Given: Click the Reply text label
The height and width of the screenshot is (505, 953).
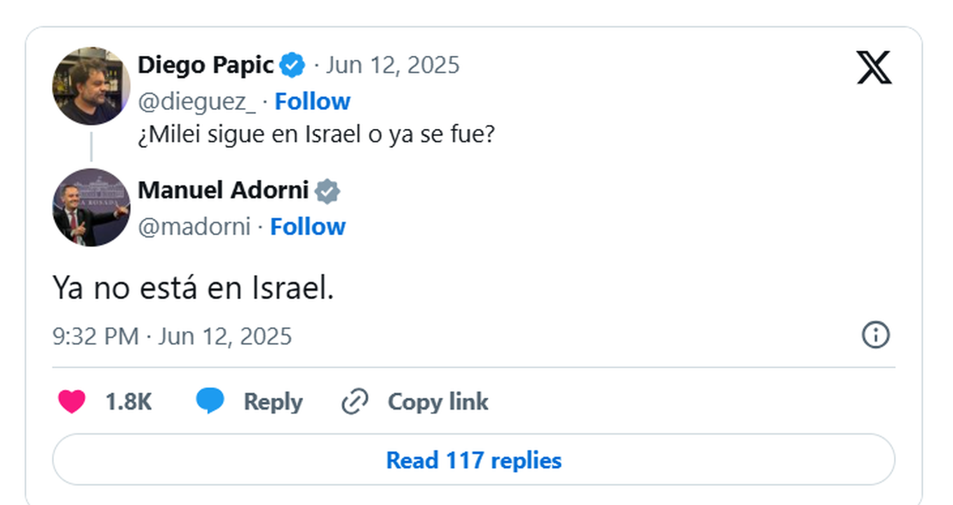Looking at the screenshot, I should [273, 402].
